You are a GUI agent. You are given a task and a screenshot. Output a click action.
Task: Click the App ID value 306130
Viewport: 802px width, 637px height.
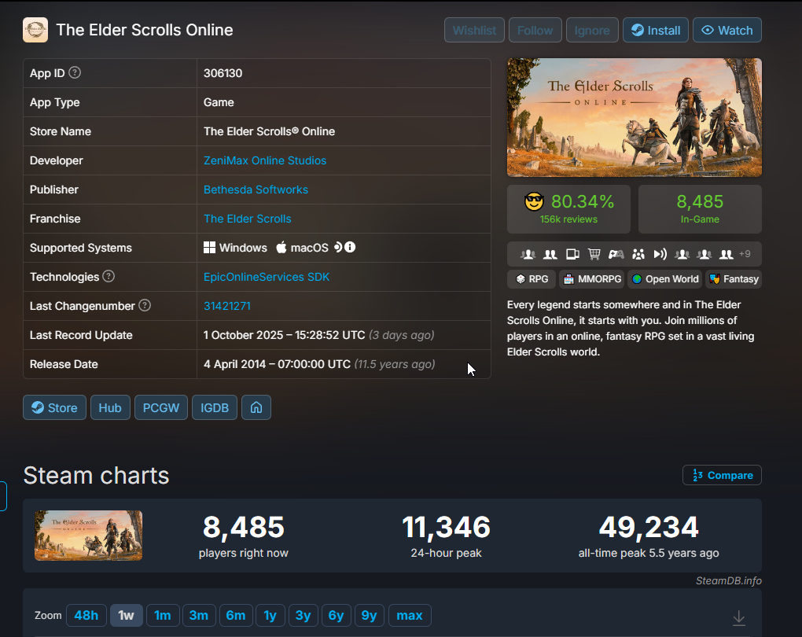click(x=223, y=73)
